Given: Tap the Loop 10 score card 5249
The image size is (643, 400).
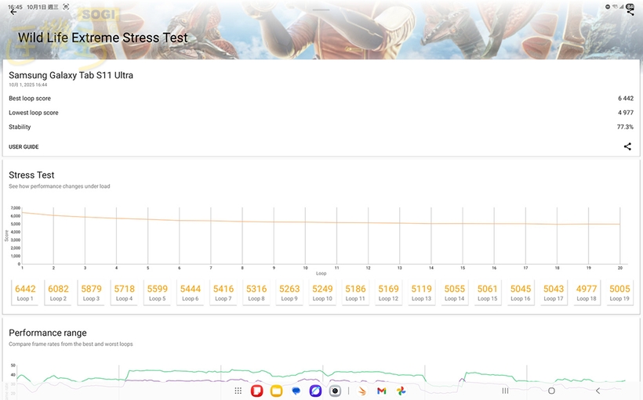Looking at the screenshot, I should 322,293.
